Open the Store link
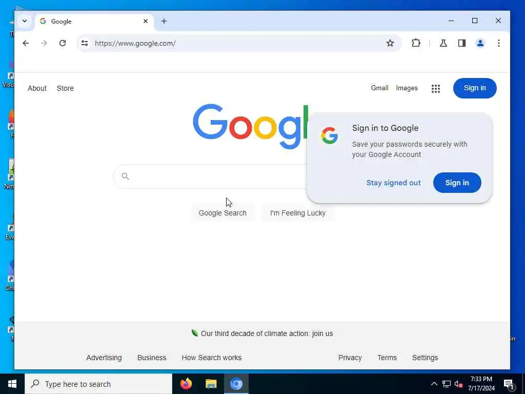The height and width of the screenshot is (394, 525). tap(65, 88)
